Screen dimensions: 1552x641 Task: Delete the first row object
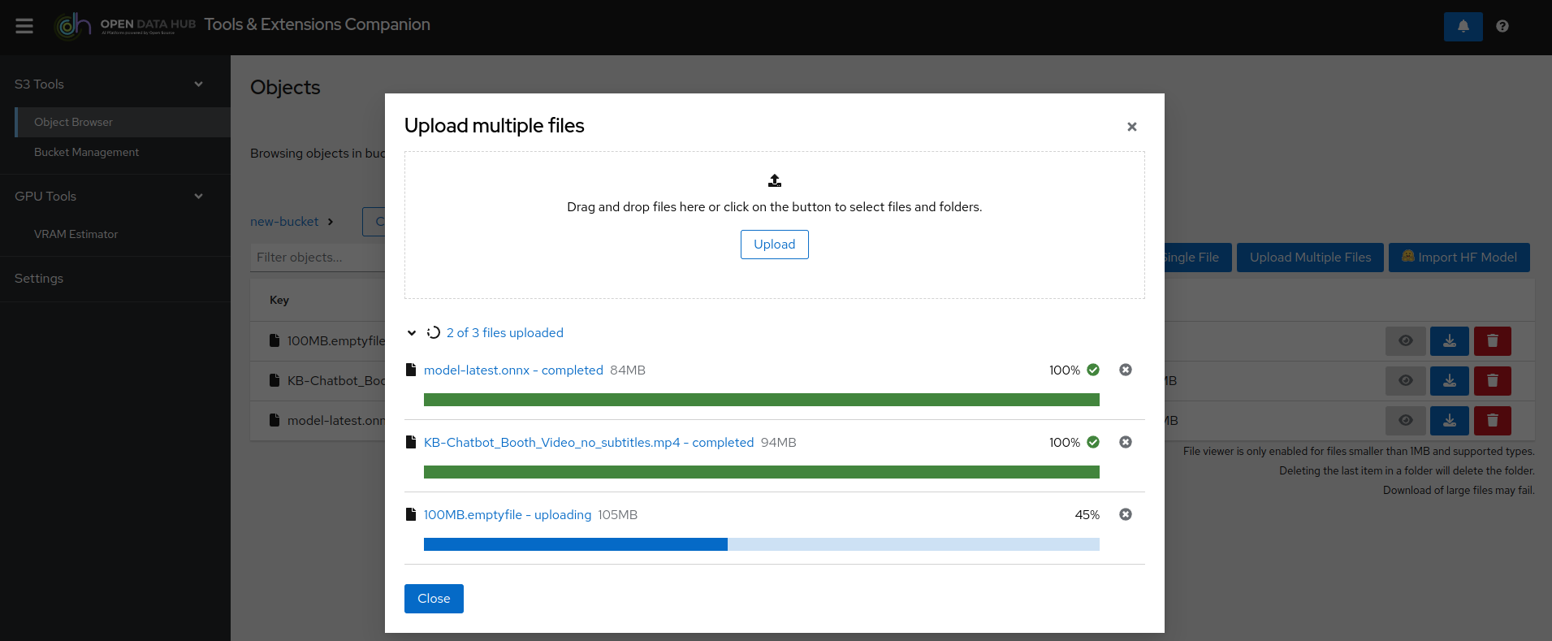tap(1493, 341)
